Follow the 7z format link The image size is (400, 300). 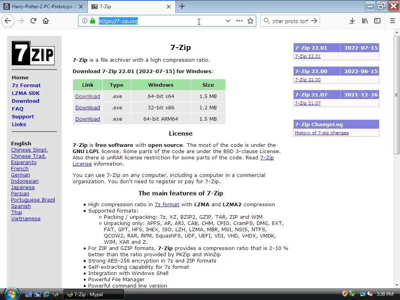(167, 205)
